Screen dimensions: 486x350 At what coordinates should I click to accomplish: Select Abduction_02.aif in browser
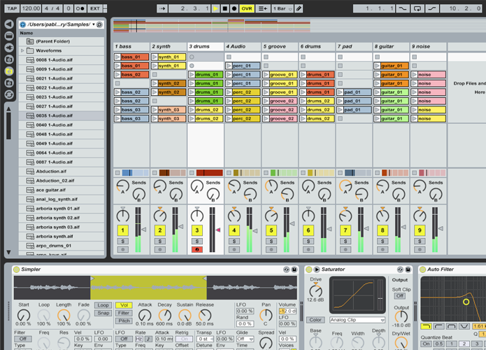62,181
